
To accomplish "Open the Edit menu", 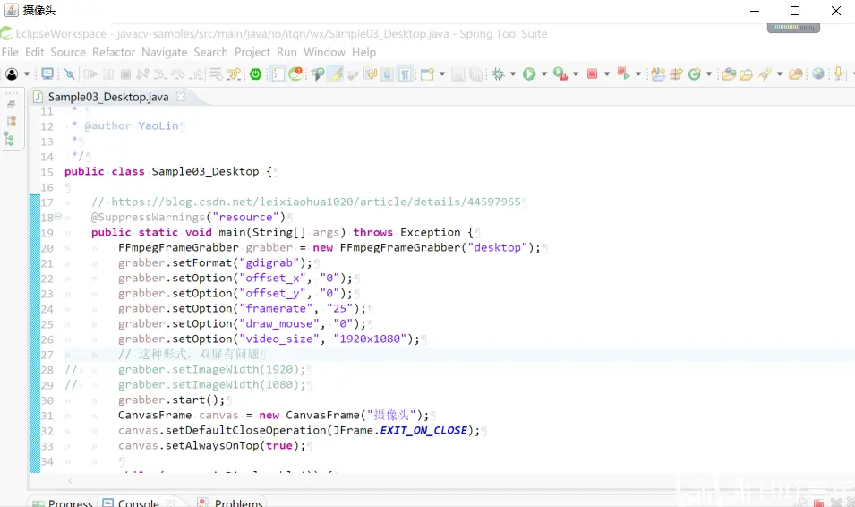I will pyautogui.click(x=34, y=52).
